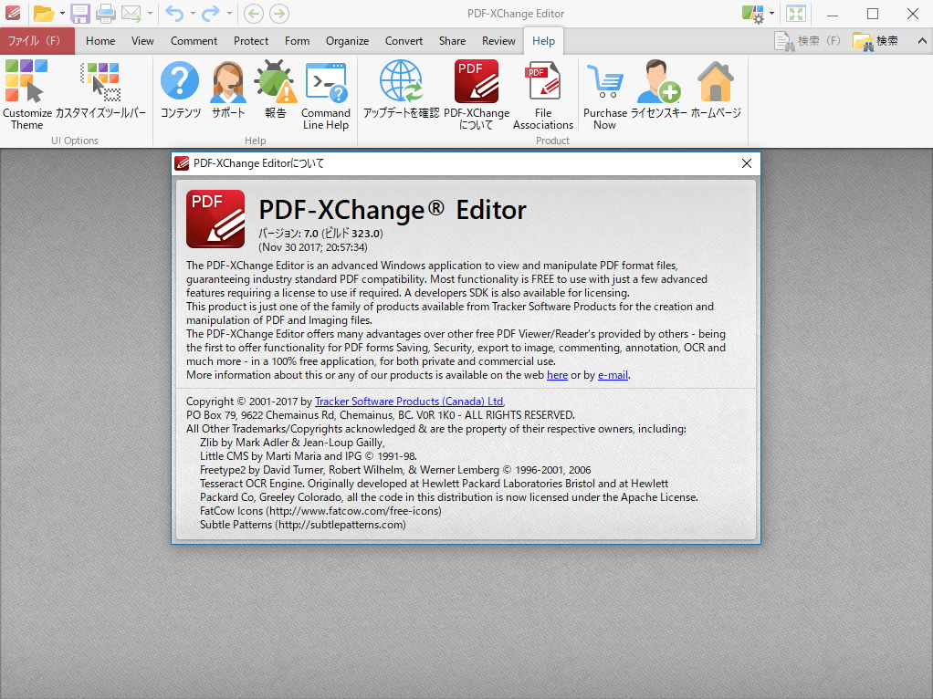Switch to the View tab
This screenshot has height=699, width=933.
[142, 40]
